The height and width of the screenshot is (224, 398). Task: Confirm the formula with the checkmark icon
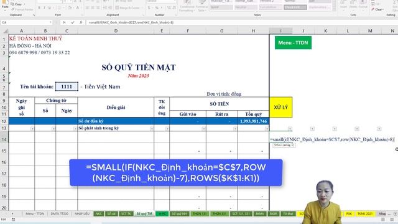73,22
